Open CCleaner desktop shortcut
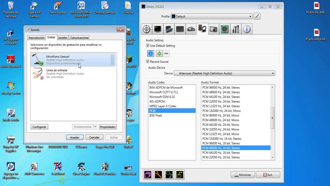 [81, 142]
